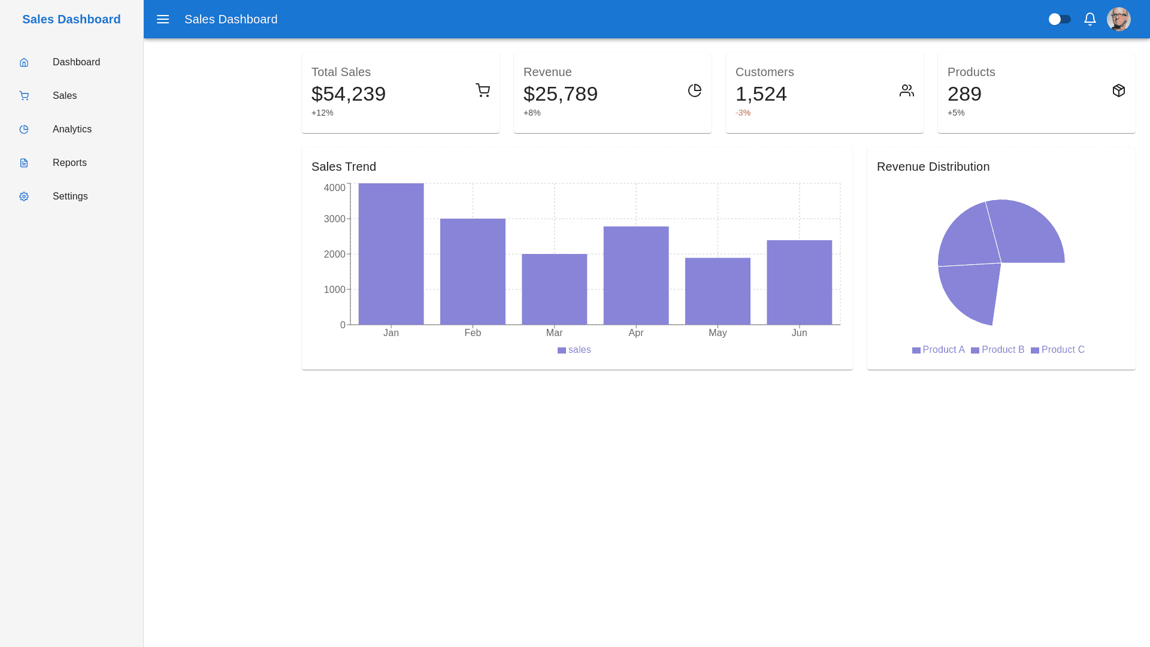
Task: Click the Jun bar in Sales Trend
Action: [x=800, y=282]
